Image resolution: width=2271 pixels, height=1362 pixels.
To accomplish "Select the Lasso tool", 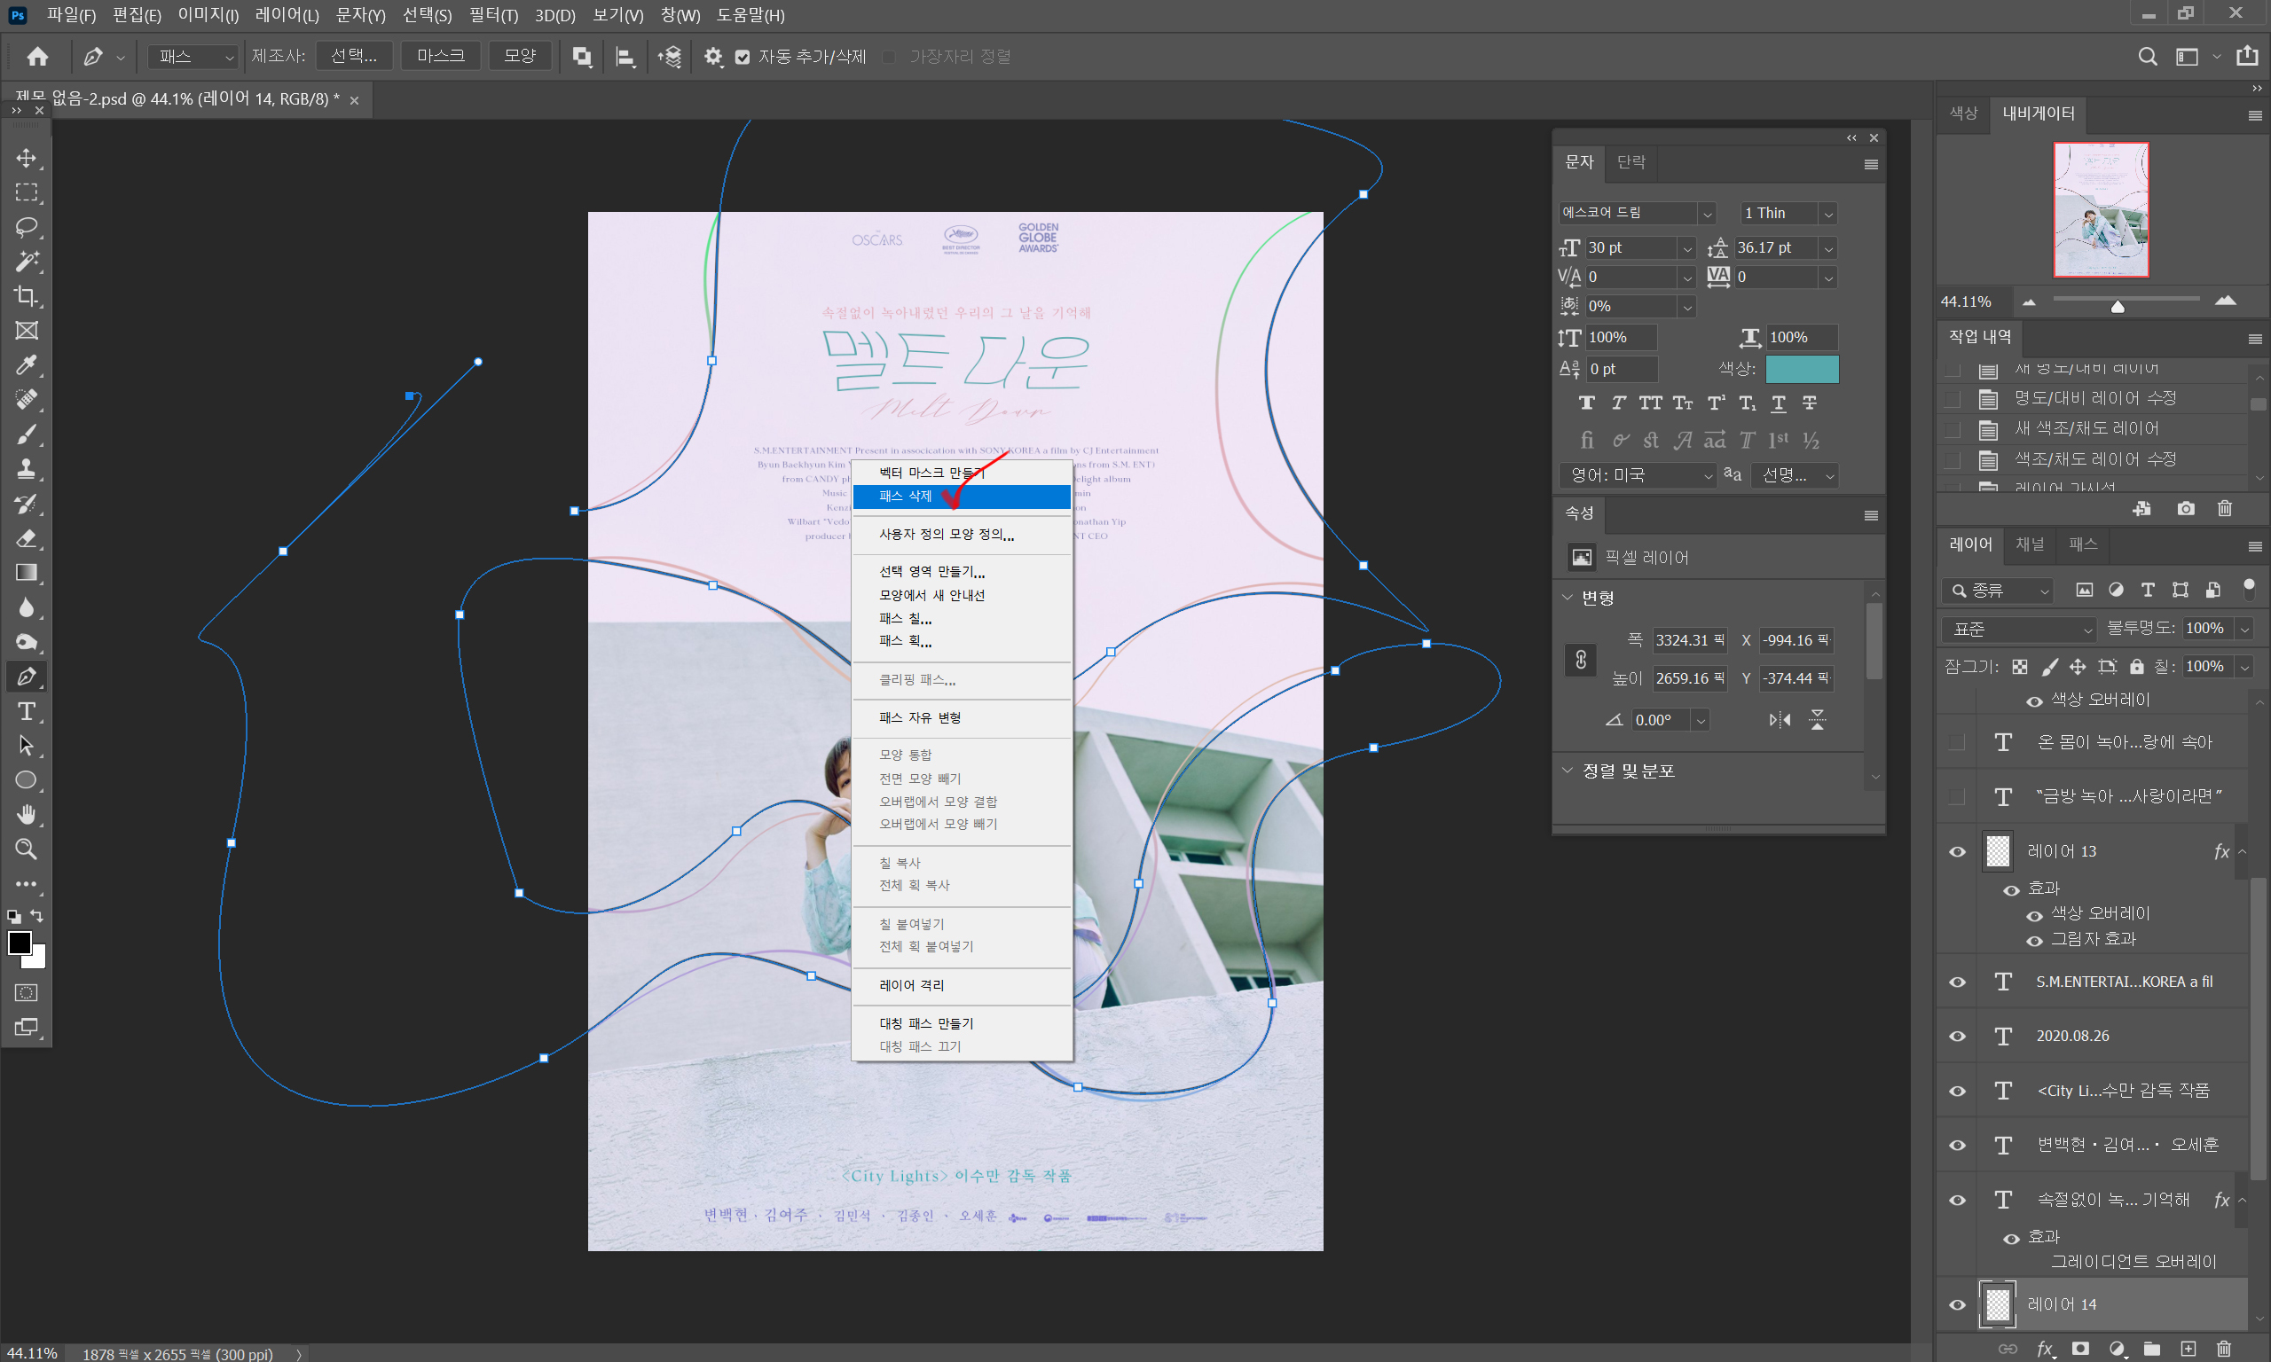I will 27,227.
